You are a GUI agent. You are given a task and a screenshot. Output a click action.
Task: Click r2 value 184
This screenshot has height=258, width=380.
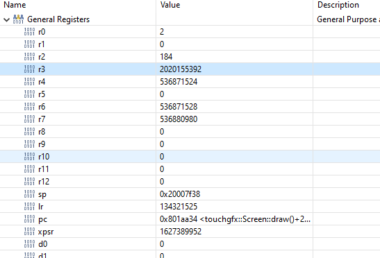point(166,57)
